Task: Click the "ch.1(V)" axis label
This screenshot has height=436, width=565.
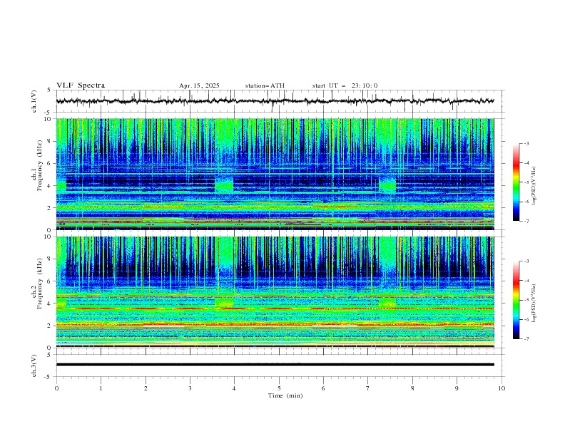Action: 34,101
